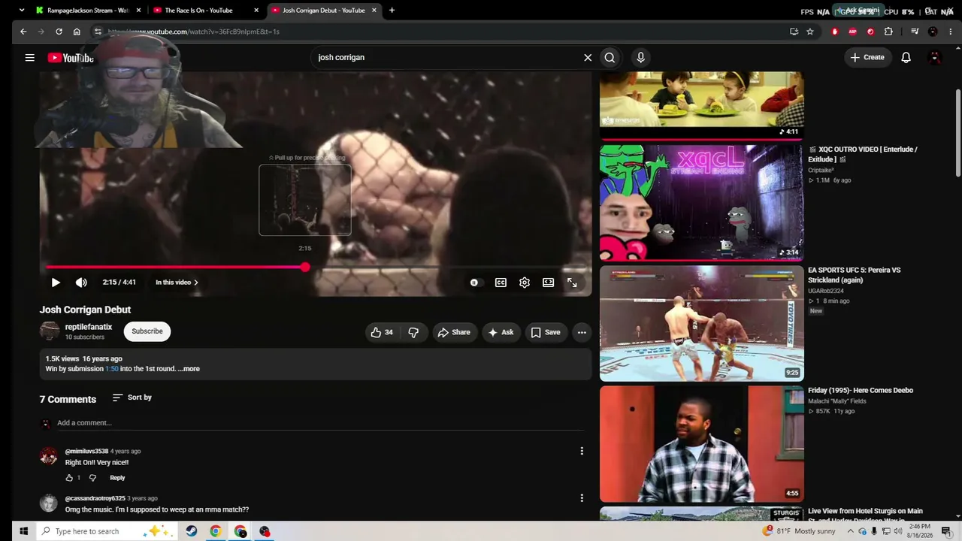Switch to theater mode
Screen dimensions: 962x541
tap(549, 283)
